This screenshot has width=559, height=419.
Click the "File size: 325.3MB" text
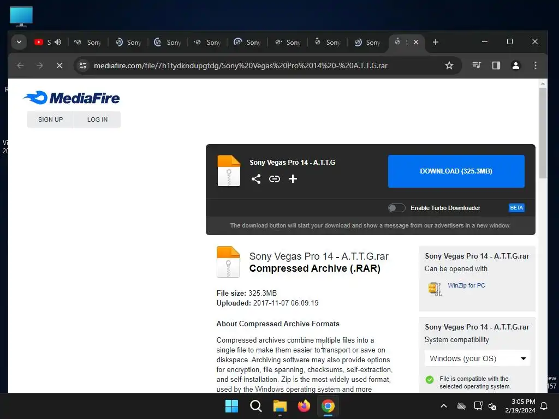246,293
